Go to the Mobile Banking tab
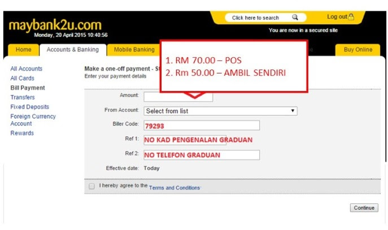This screenshot has height=230, width=388. pos(134,50)
